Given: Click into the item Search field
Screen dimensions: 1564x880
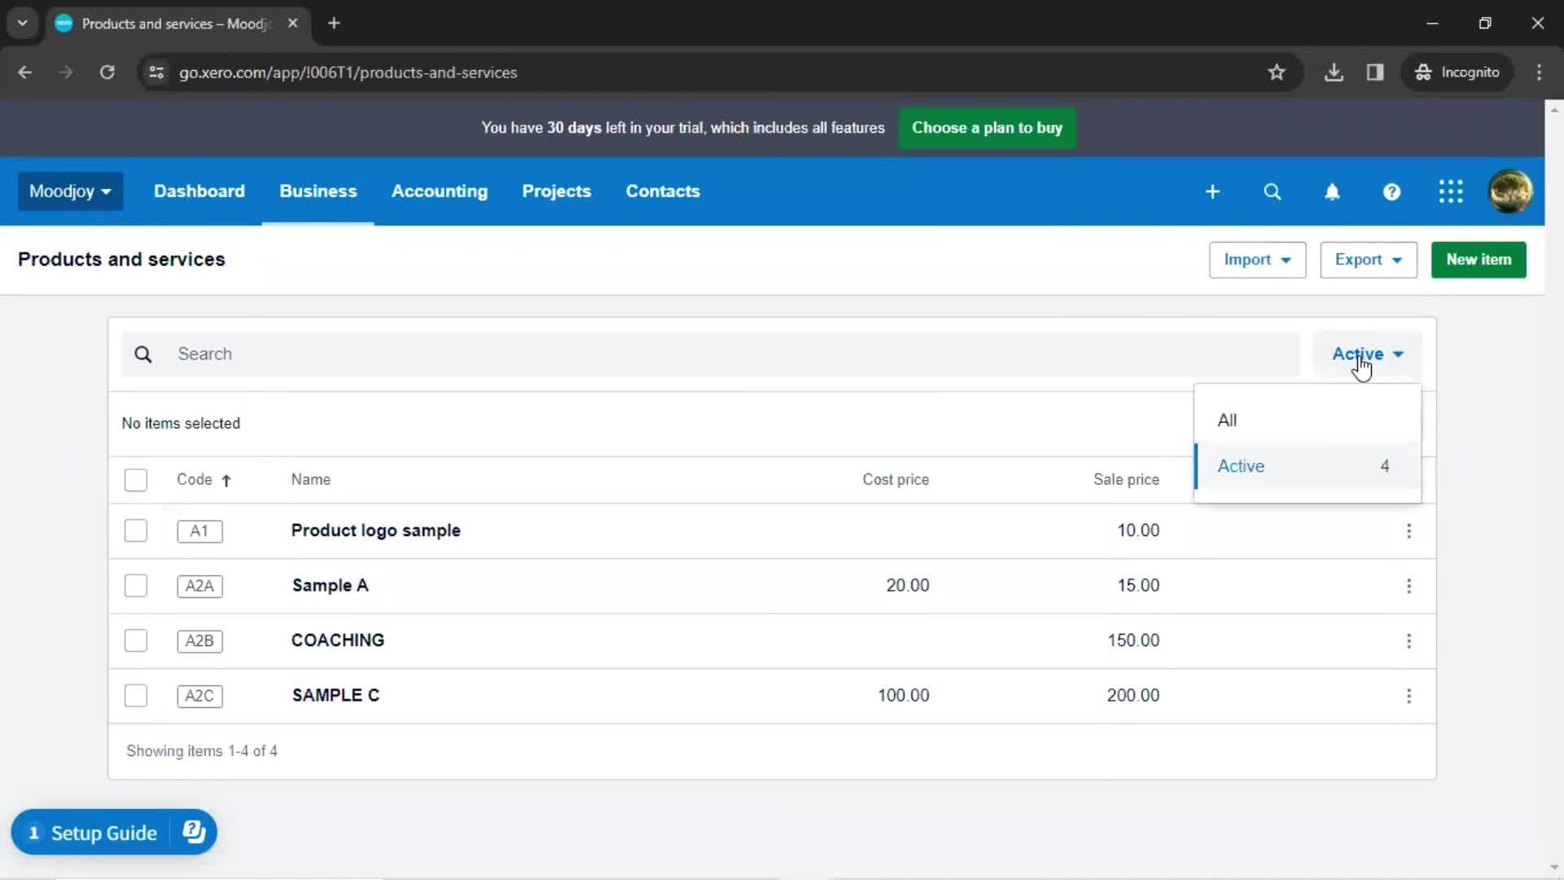Looking at the screenshot, I should (x=710, y=354).
